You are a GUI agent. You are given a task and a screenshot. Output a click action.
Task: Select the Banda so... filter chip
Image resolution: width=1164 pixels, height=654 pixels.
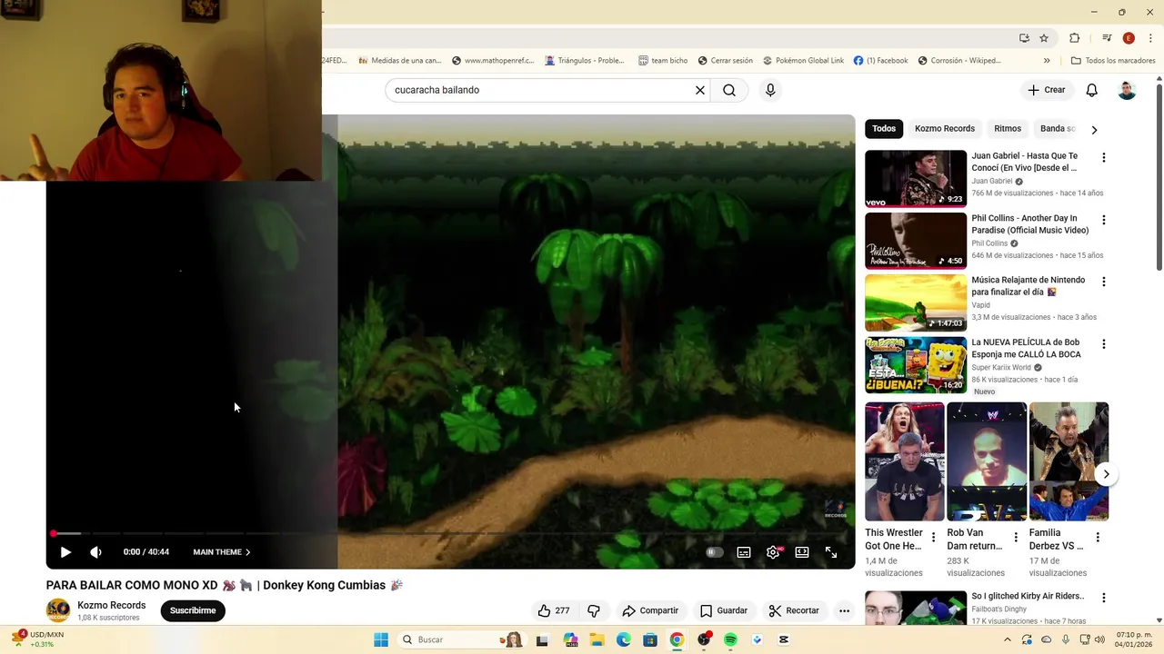[1057, 129]
